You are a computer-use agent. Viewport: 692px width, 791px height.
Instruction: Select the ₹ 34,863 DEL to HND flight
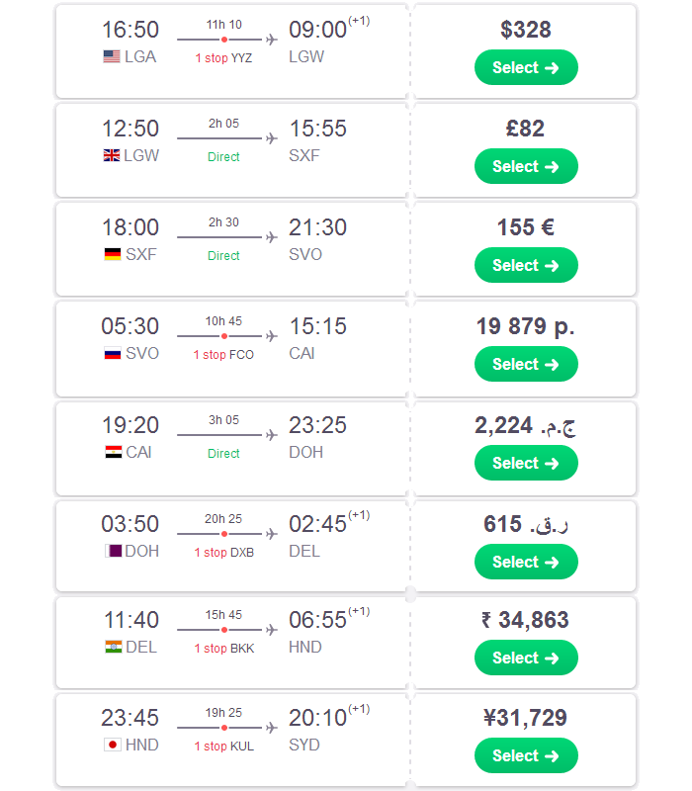(x=526, y=658)
